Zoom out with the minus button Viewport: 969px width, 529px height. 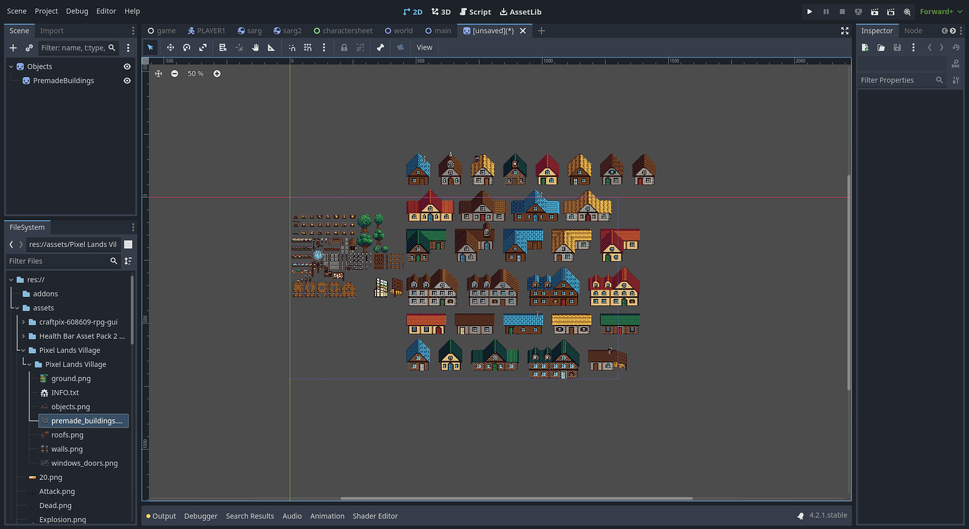pos(174,73)
